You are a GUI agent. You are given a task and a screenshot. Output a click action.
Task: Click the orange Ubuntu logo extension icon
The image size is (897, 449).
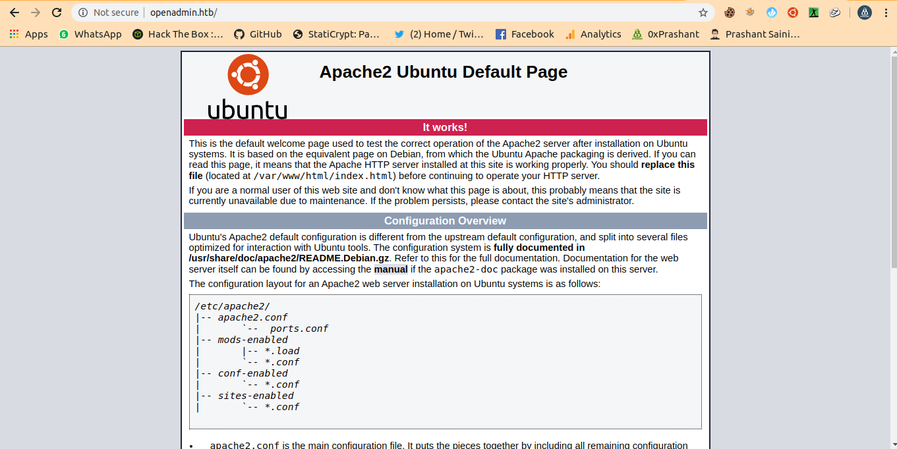point(793,13)
